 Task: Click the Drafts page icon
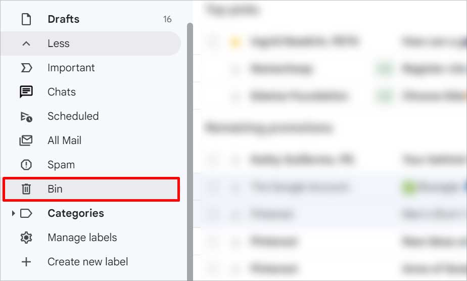tap(26, 19)
